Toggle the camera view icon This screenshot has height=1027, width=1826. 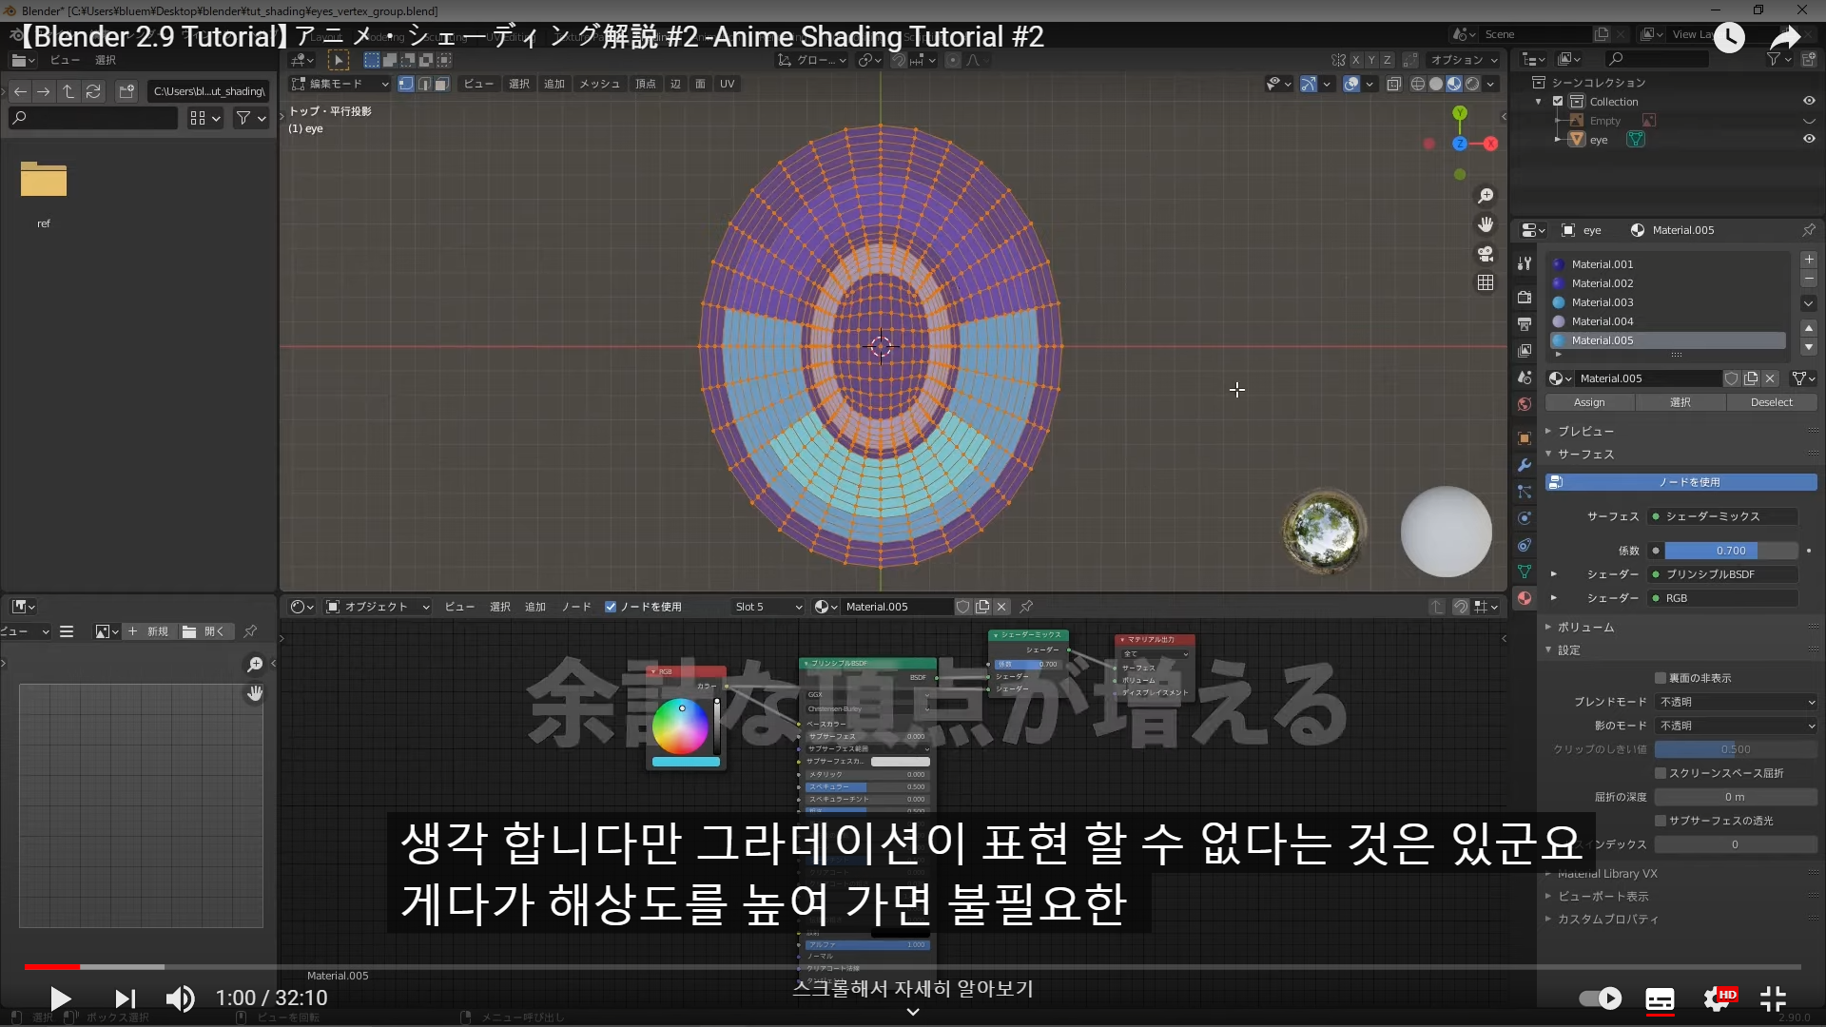tap(1486, 254)
